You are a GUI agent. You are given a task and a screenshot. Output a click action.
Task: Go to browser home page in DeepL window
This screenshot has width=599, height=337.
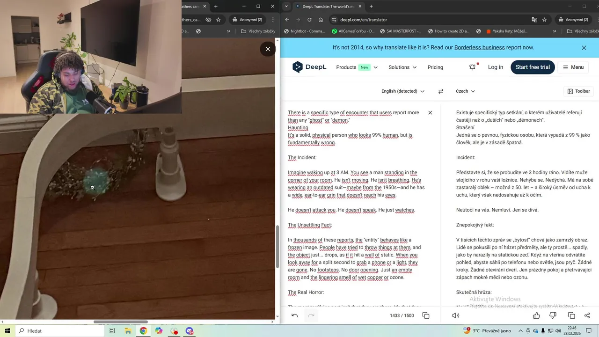[x=321, y=20]
